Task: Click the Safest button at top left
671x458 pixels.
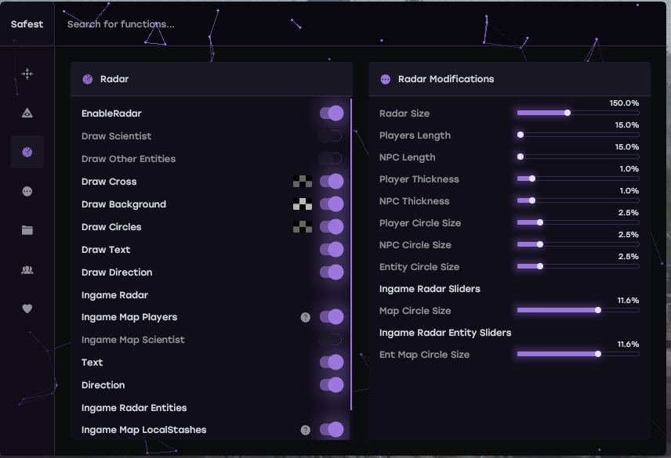Action: [27, 24]
